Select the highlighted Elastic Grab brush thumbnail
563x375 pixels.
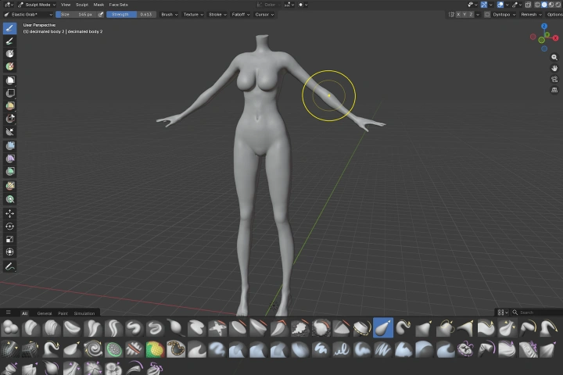(x=383, y=328)
